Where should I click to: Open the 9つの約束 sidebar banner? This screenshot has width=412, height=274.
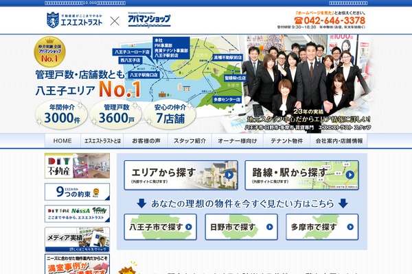click(x=77, y=192)
